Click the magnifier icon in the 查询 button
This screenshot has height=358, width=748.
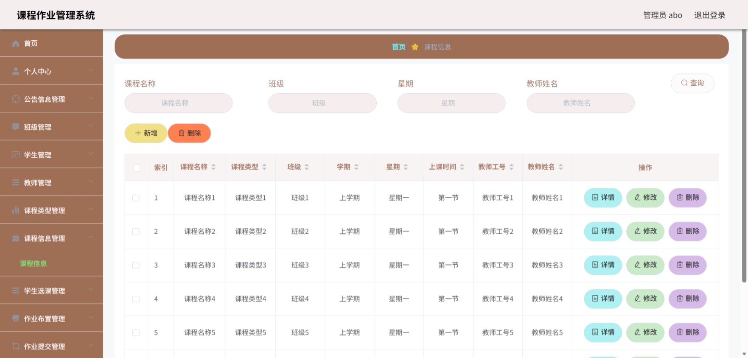[684, 83]
